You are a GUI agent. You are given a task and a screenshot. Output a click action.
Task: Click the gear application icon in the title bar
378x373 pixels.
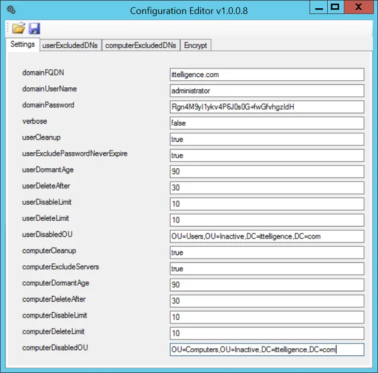[11, 10]
